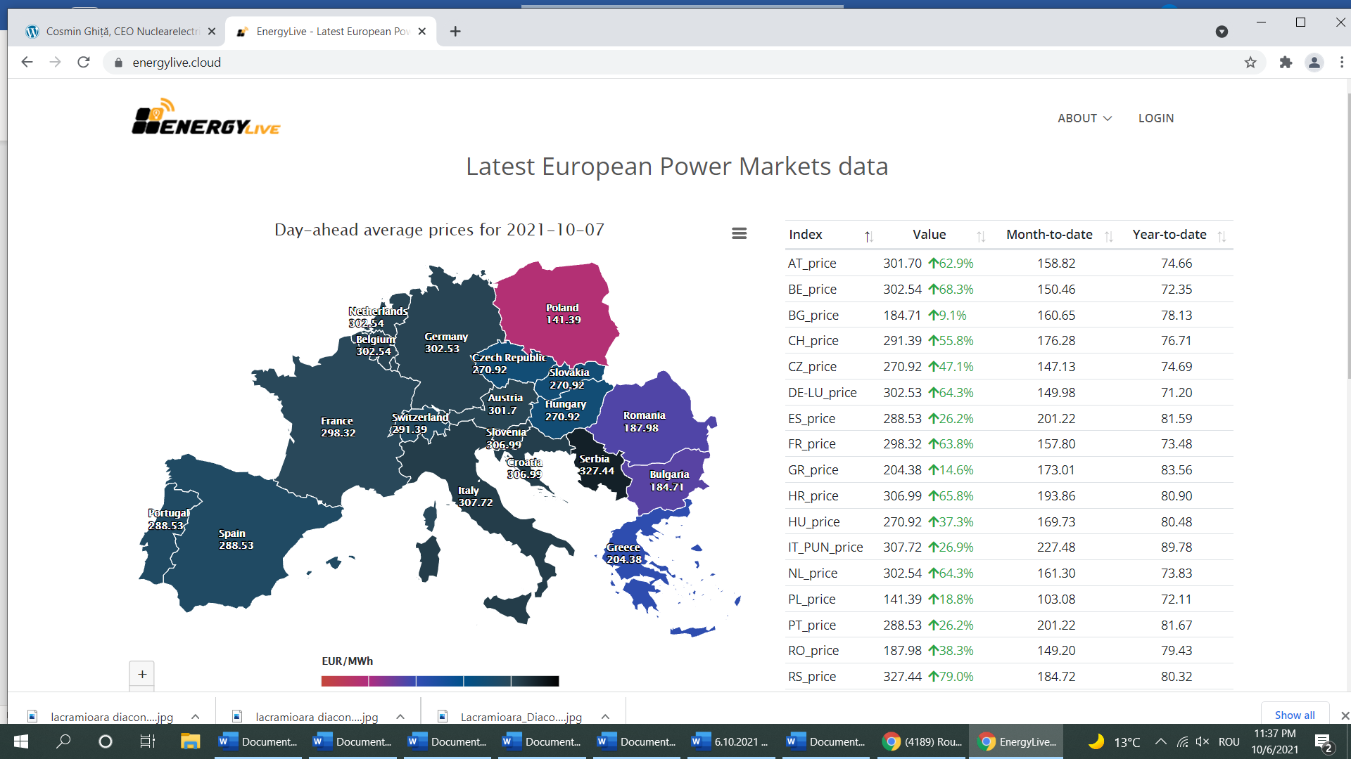Open Windows taskbar search icon
The image size is (1351, 759).
63,741
